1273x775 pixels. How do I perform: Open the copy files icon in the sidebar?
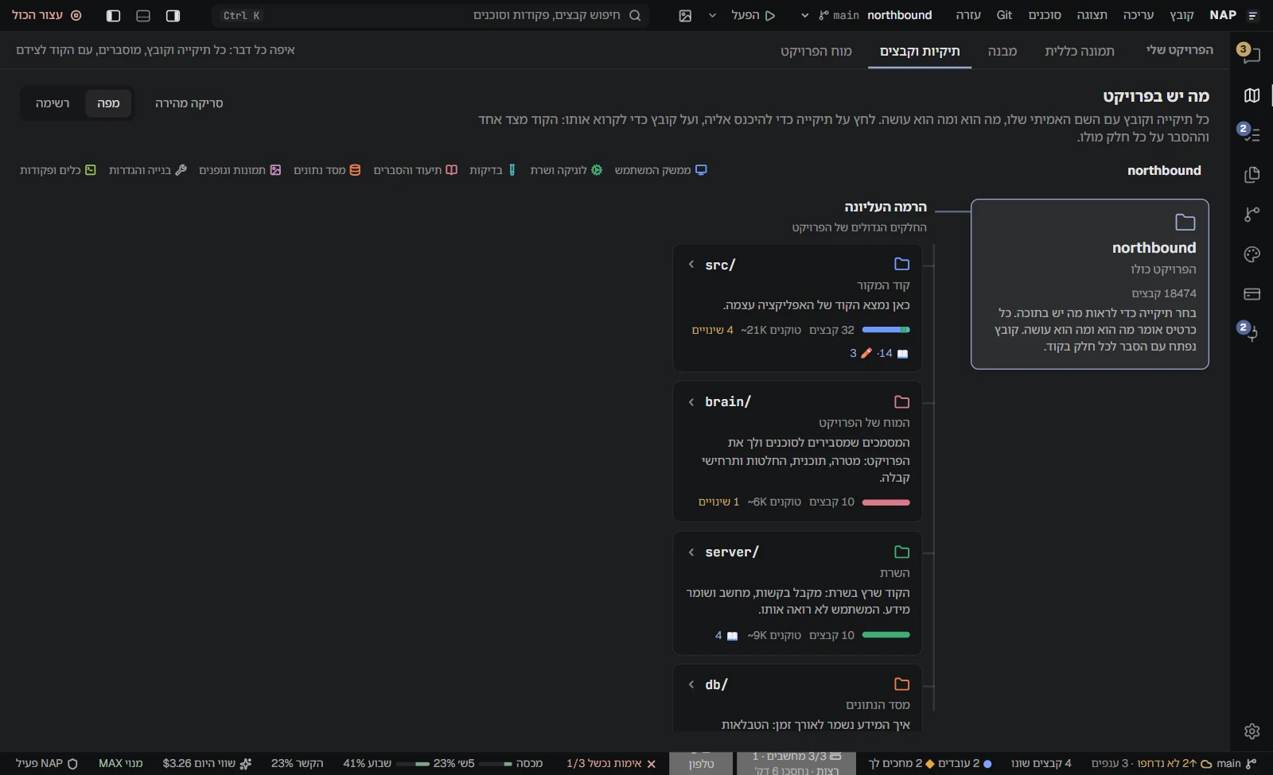click(x=1252, y=175)
